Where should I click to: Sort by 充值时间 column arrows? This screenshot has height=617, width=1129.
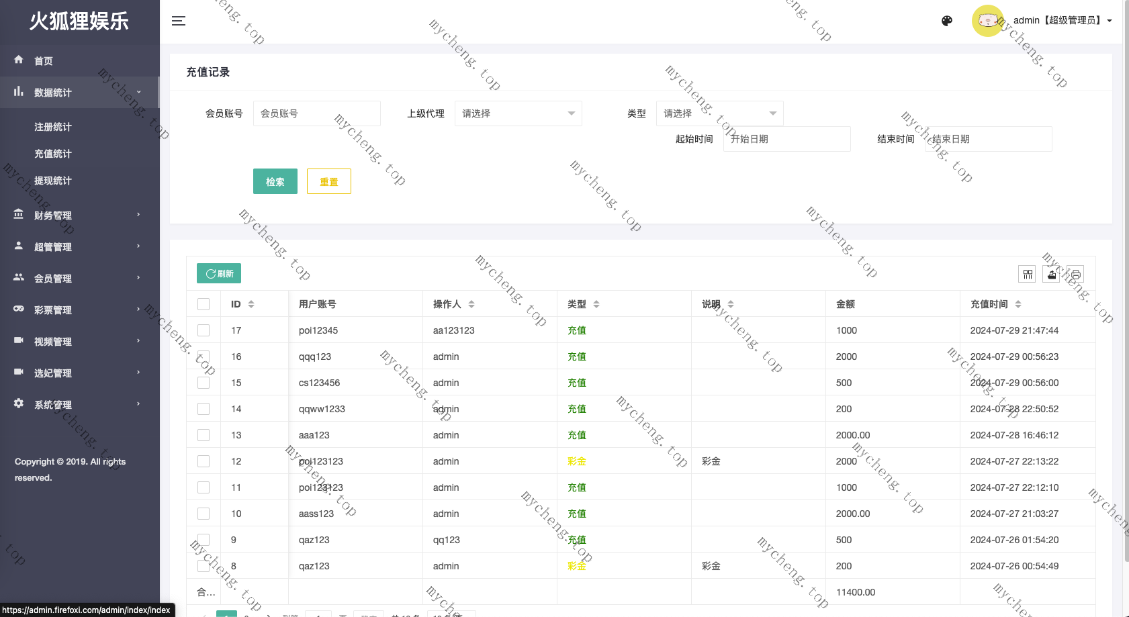[x=1018, y=304]
